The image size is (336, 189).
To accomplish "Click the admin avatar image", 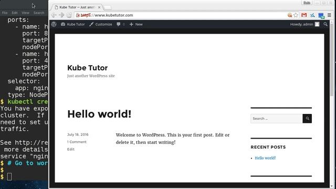I will tap(317, 24).
